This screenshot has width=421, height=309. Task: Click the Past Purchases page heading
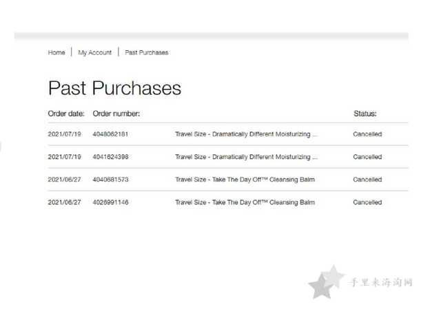114,88
